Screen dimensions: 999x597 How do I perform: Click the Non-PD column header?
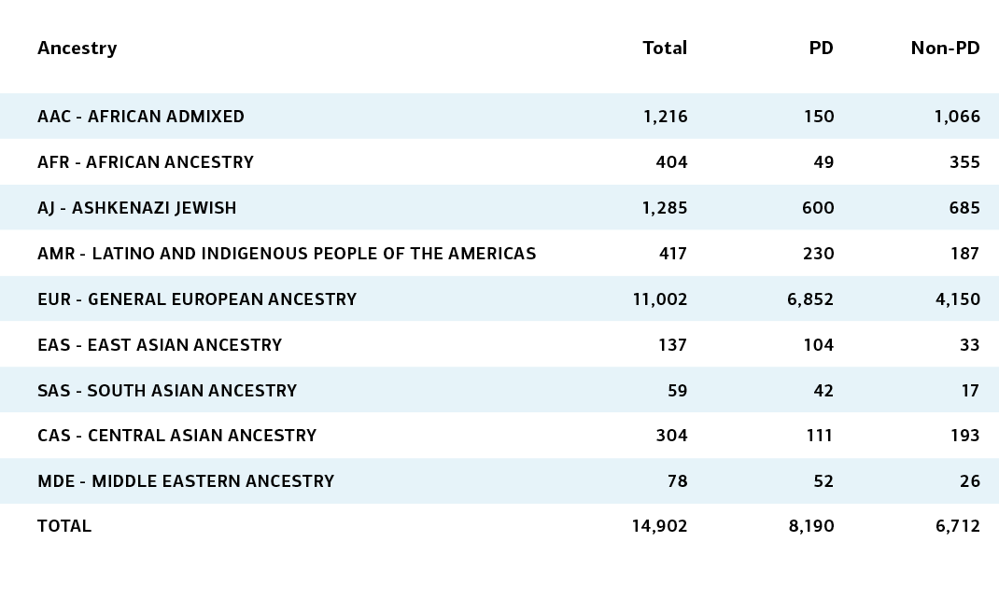946,48
